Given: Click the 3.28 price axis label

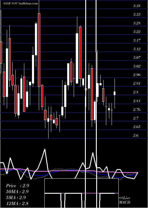Looking at the screenshot, I should (137, 23).
